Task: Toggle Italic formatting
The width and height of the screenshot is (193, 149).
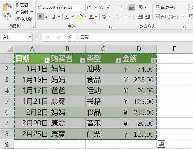Action: [x=47, y=17]
